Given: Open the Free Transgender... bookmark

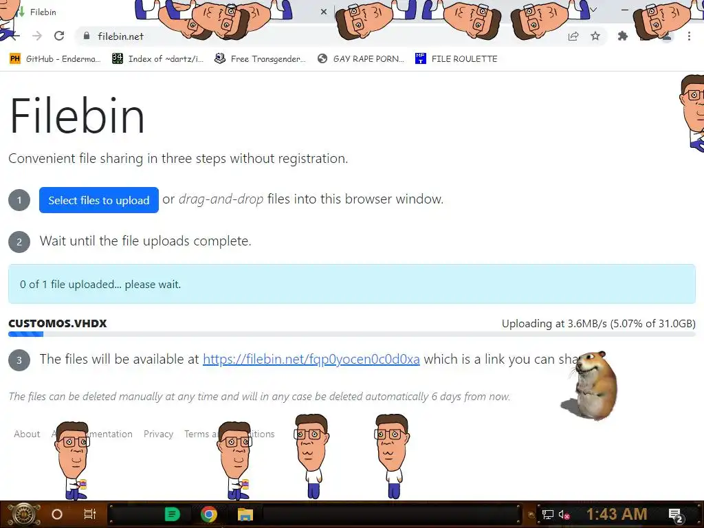Looking at the screenshot, I should coord(260,59).
